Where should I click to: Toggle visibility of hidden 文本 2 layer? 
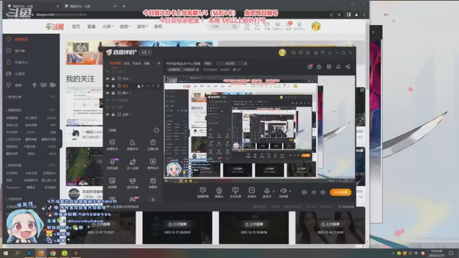[x=107, y=71]
